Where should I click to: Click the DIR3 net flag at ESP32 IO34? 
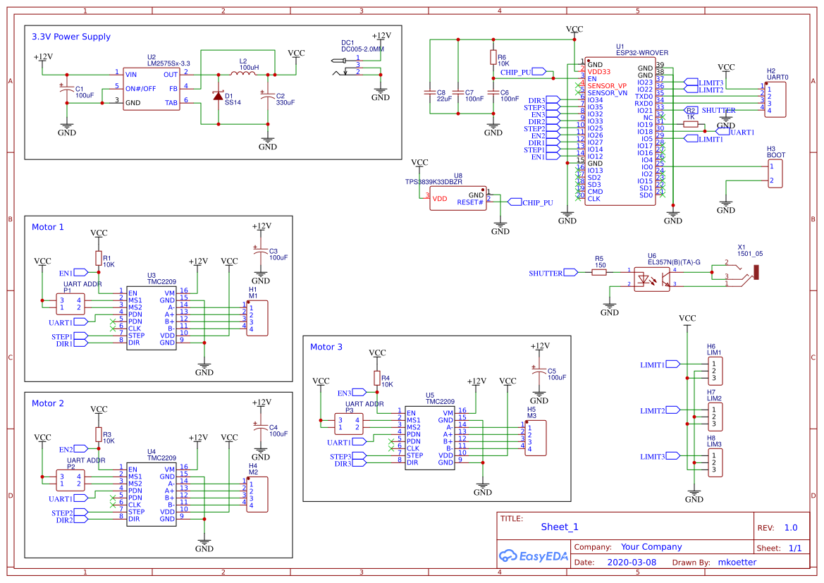pos(544,100)
